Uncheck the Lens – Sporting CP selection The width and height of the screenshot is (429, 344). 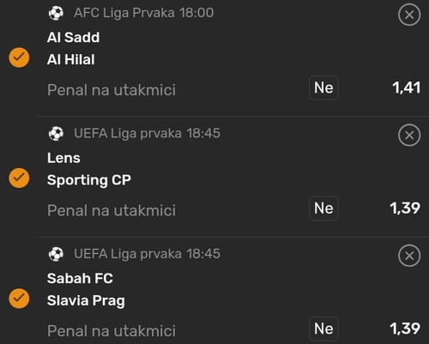coord(19,178)
